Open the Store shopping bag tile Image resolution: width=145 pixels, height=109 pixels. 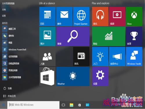(x=47, y=76)
